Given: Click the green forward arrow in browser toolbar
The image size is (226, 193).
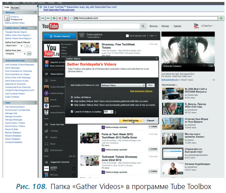Looking at the screenshot, I should (x=48, y=18).
